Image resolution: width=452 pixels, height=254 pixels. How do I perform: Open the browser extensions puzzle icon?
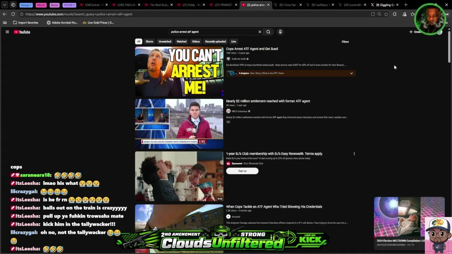(394, 14)
